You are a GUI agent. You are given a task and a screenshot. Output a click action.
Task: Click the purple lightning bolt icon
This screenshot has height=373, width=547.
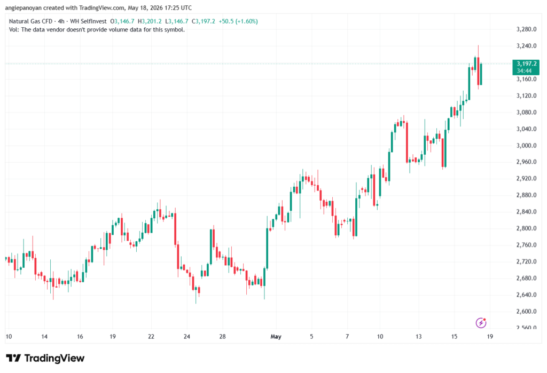point(481,323)
